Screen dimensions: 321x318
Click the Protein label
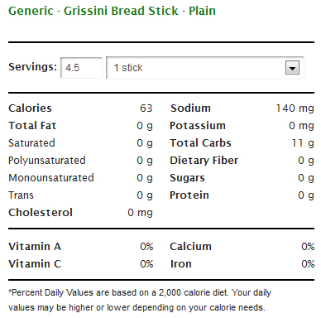189,195
